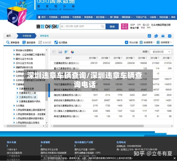This screenshot has height=161, width=177.
Task: Expand 涉外公证文书分类 tree node
Action: [x=14, y=63]
